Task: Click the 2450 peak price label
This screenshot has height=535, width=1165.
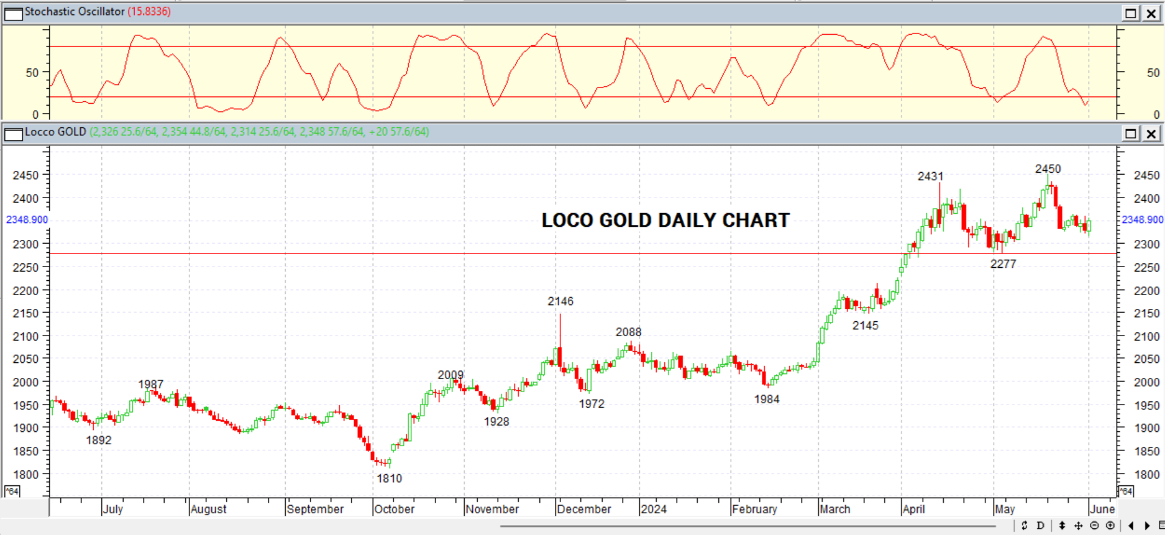Action: [1048, 169]
